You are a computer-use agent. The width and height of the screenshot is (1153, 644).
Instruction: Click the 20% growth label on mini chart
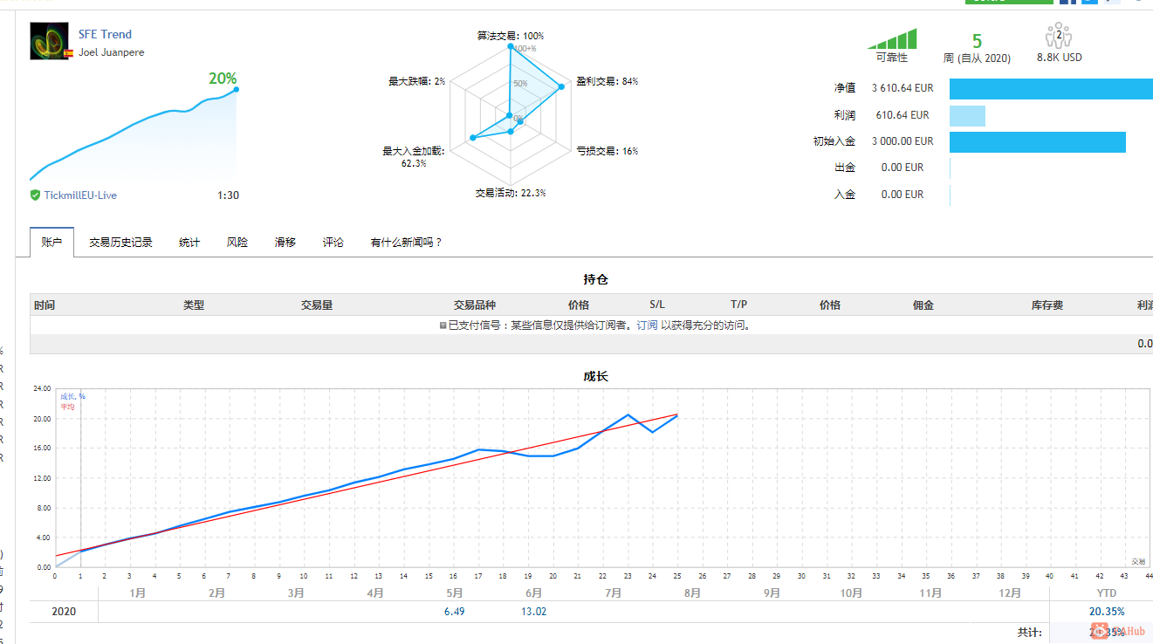click(223, 79)
